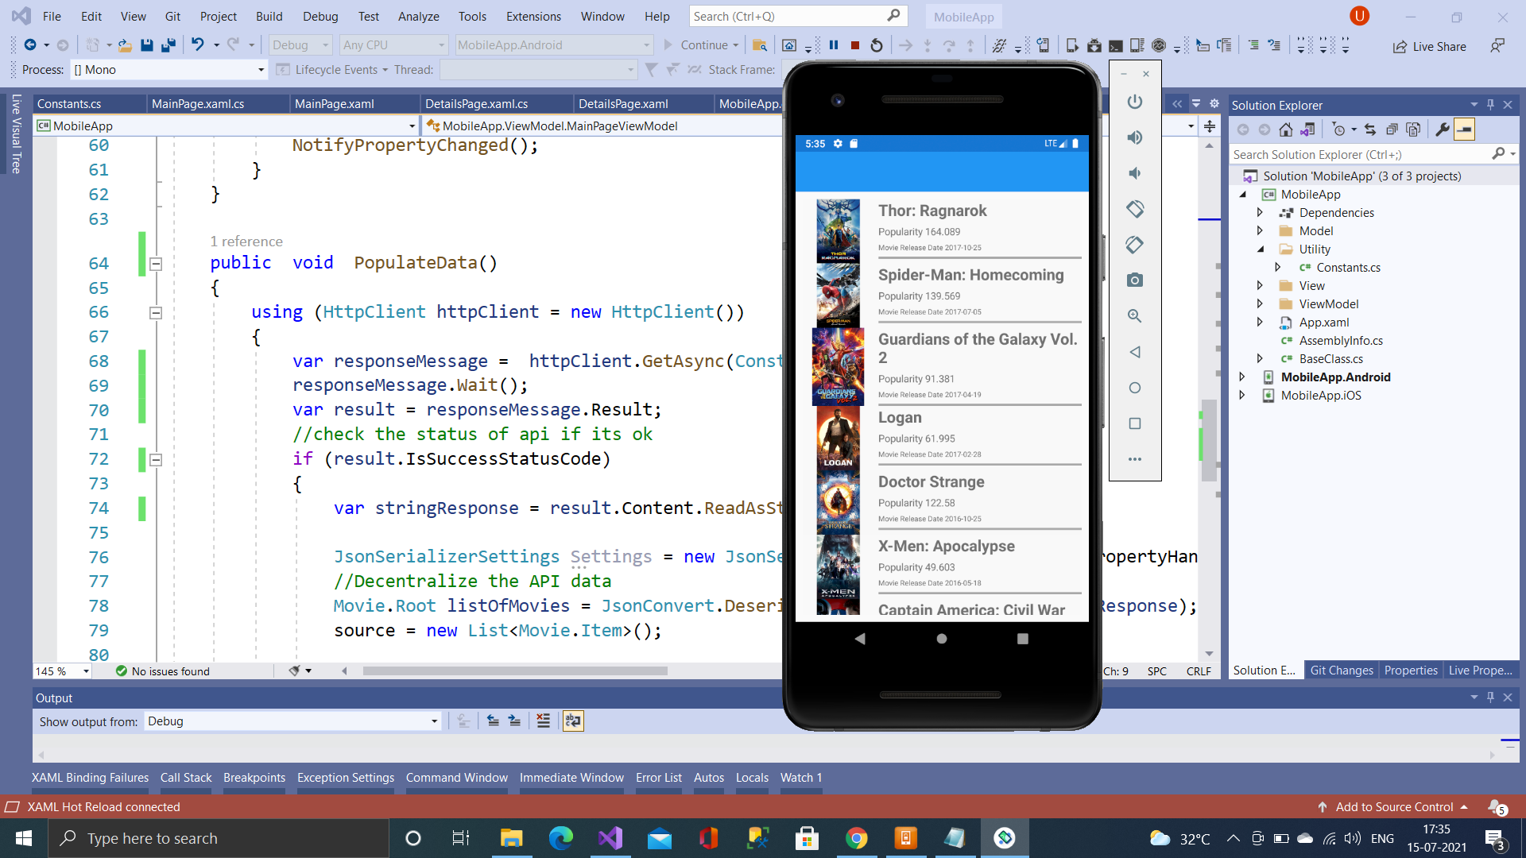Click the editor horizontal scrollbar thumb
Image resolution: width=1526 pixels, height=858 pixels.
pos(515,671)
